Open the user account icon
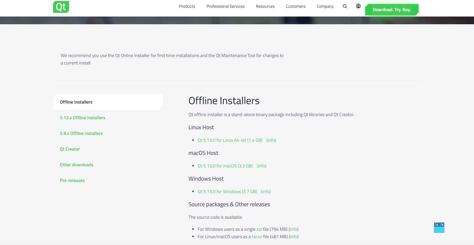This screenshot has height=245, width=474. click(x=358, y=6)
